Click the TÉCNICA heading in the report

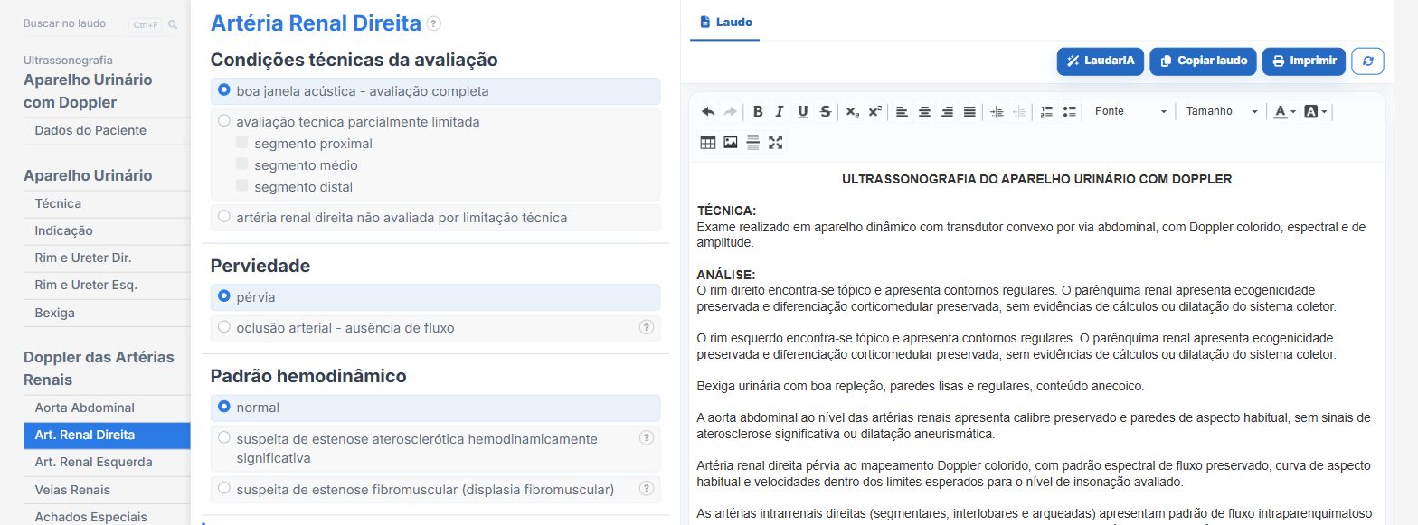pos(726,210)
